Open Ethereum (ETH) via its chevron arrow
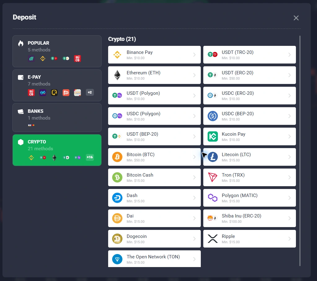Image resolution: width=317 pixels, height=281 pixels. (x=194, y=75)
